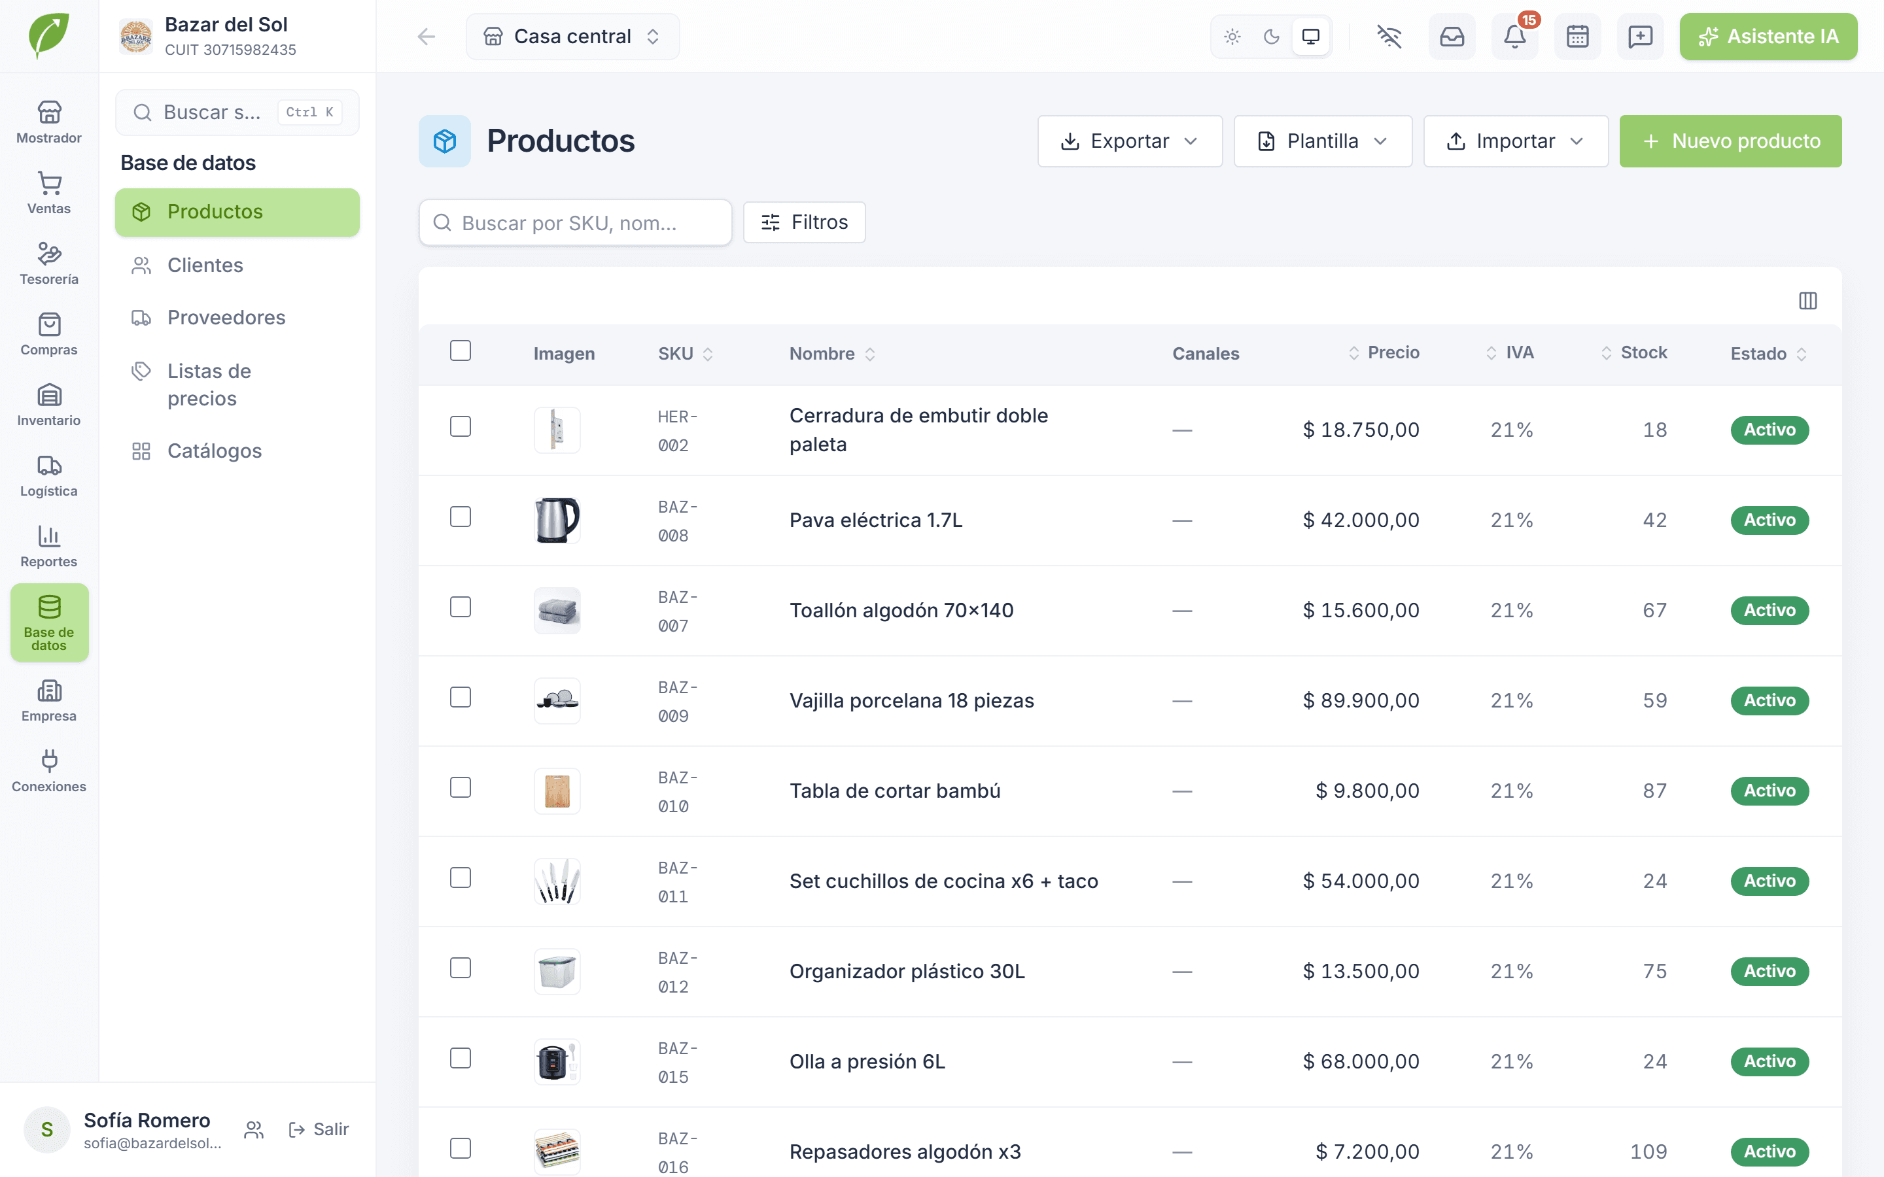Image resolution: width=1884 pixels, height=1177 pixels.
Task: Select system theme monitor toggle
Action: point(1311,37)
